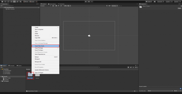
Task: Collapse the SampleScene tree
Action: click(3, 7)
